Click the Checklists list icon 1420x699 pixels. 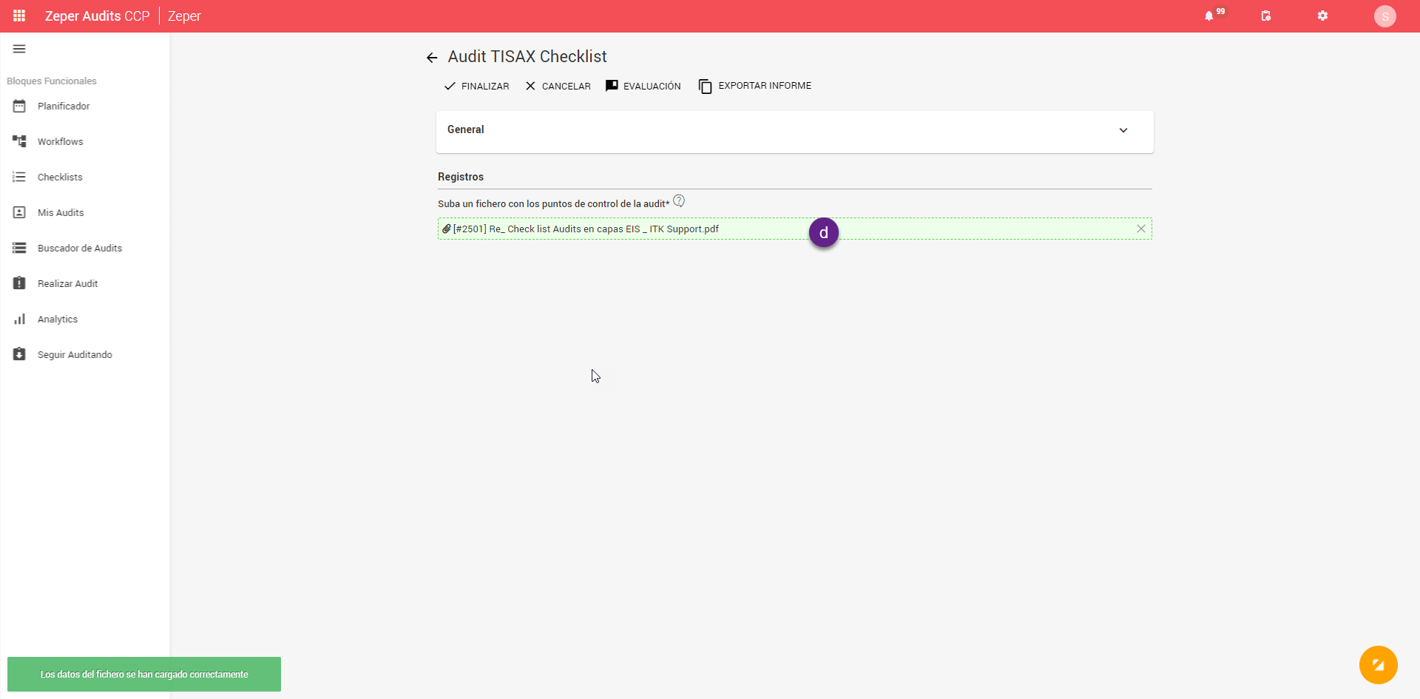(19, 177)
